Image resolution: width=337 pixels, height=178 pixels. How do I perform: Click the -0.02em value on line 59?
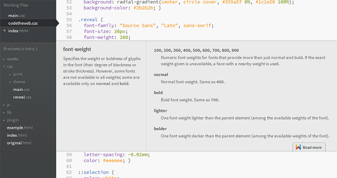point(137,154)
